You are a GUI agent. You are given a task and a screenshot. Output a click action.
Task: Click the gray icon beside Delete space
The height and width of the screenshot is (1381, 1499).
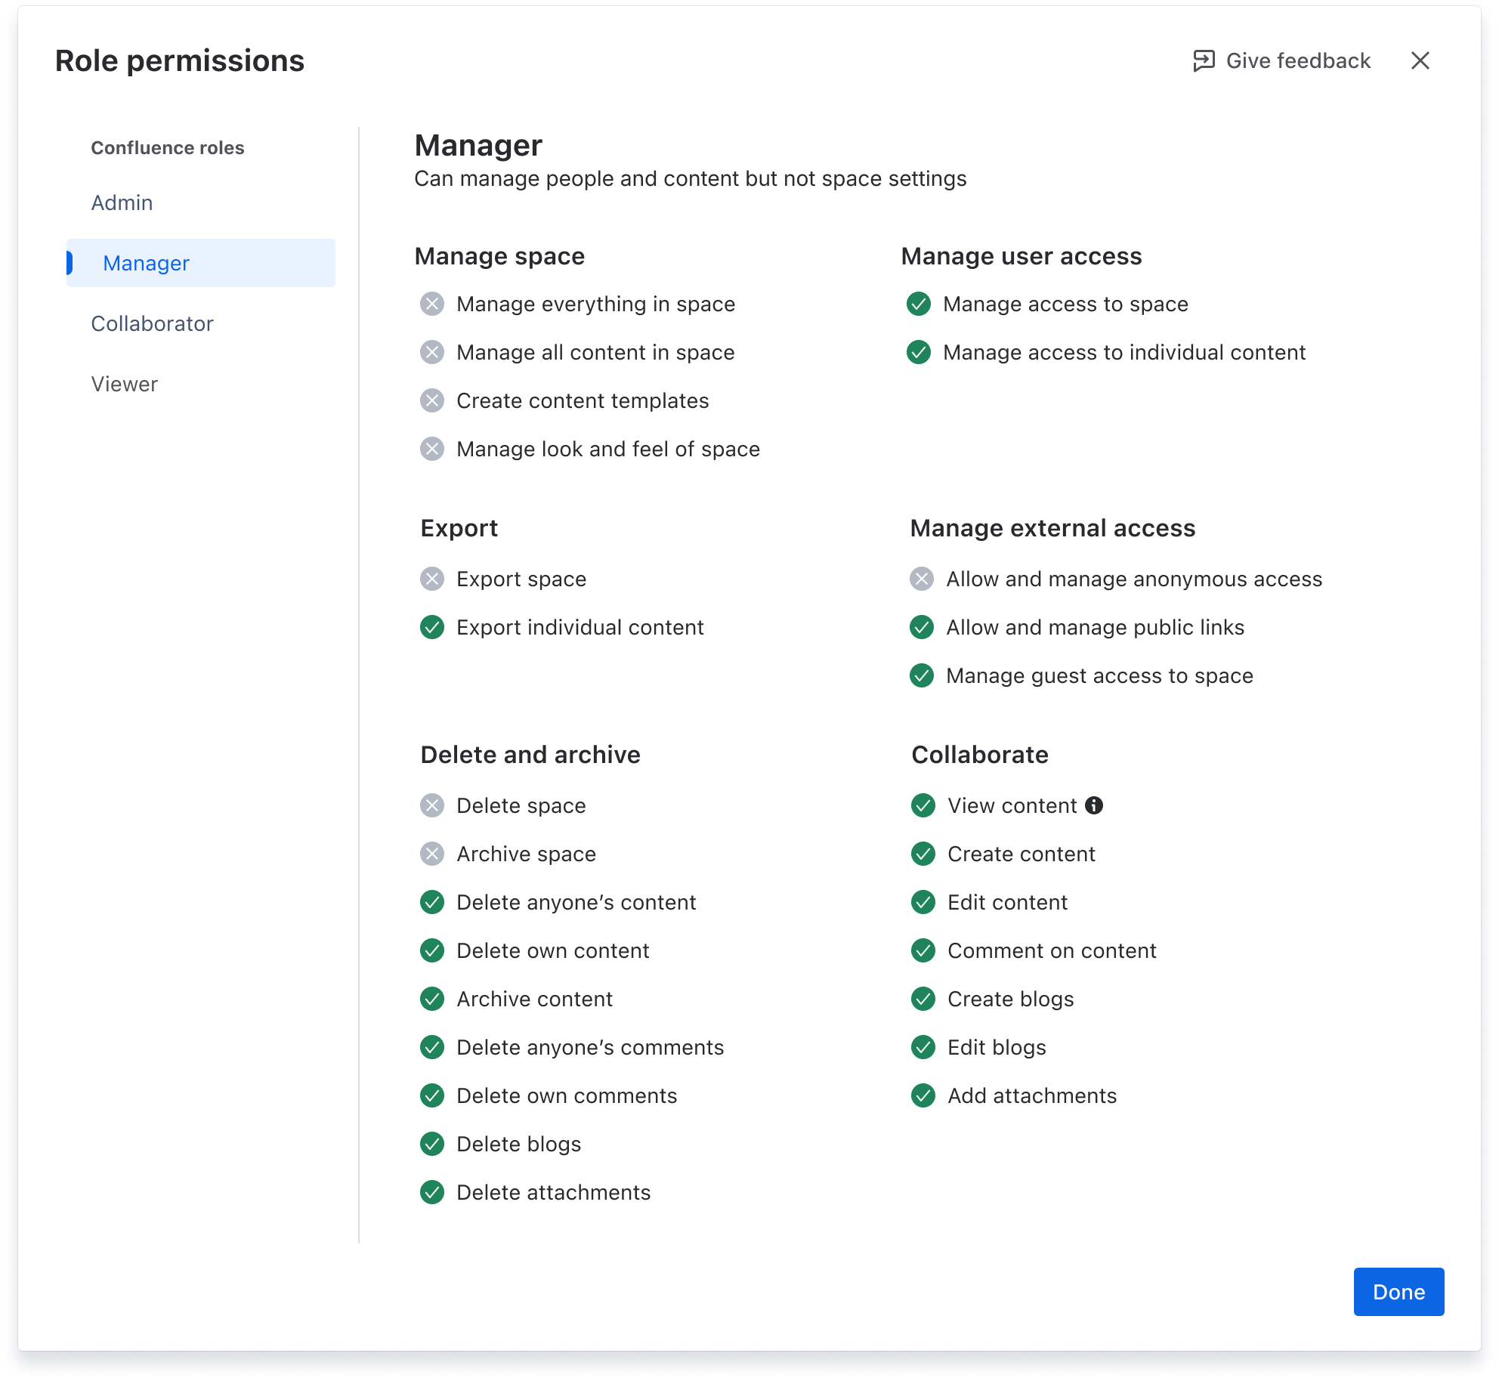[x=431, y=805]
